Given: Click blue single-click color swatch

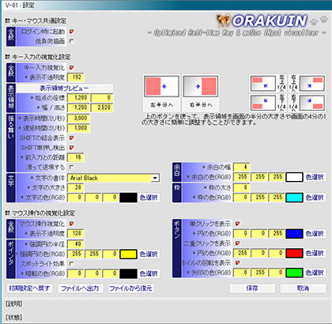Looking at the screenshot, I should point(294,234).
